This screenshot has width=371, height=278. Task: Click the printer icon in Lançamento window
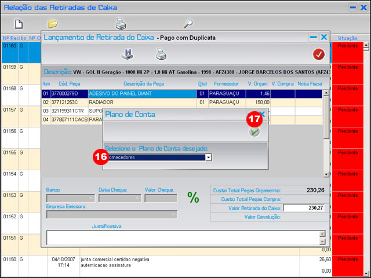point(161,54)
